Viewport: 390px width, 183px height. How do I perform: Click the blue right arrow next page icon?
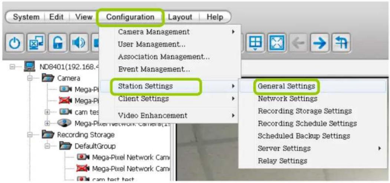[320, 43]
